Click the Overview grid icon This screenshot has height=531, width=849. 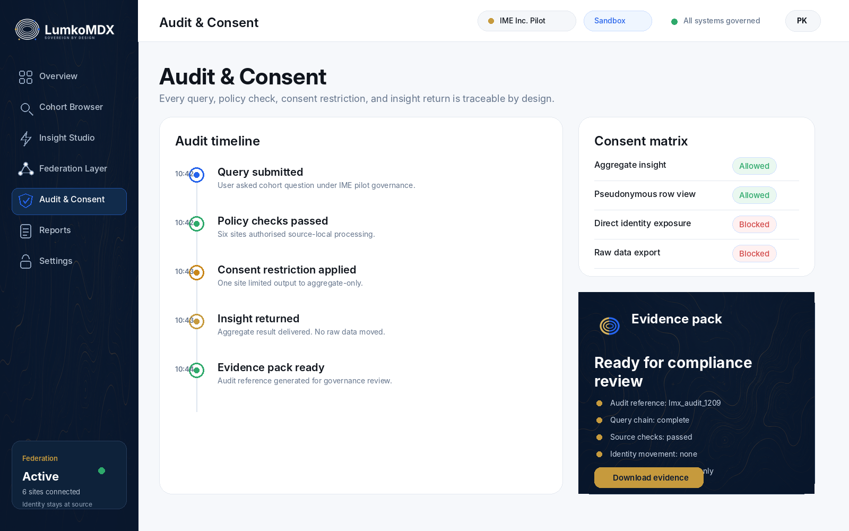pyautogui.click(x=25, y=77)
